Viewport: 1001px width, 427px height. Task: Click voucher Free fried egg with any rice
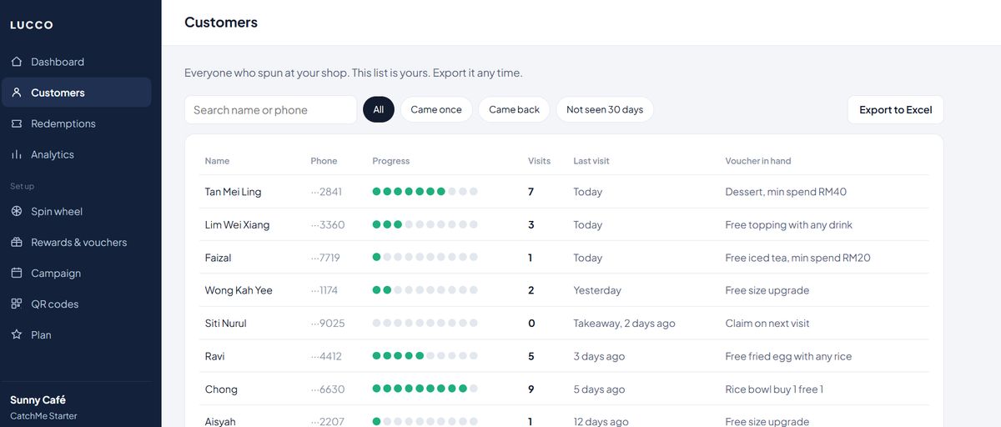click(x=788, y=356)
